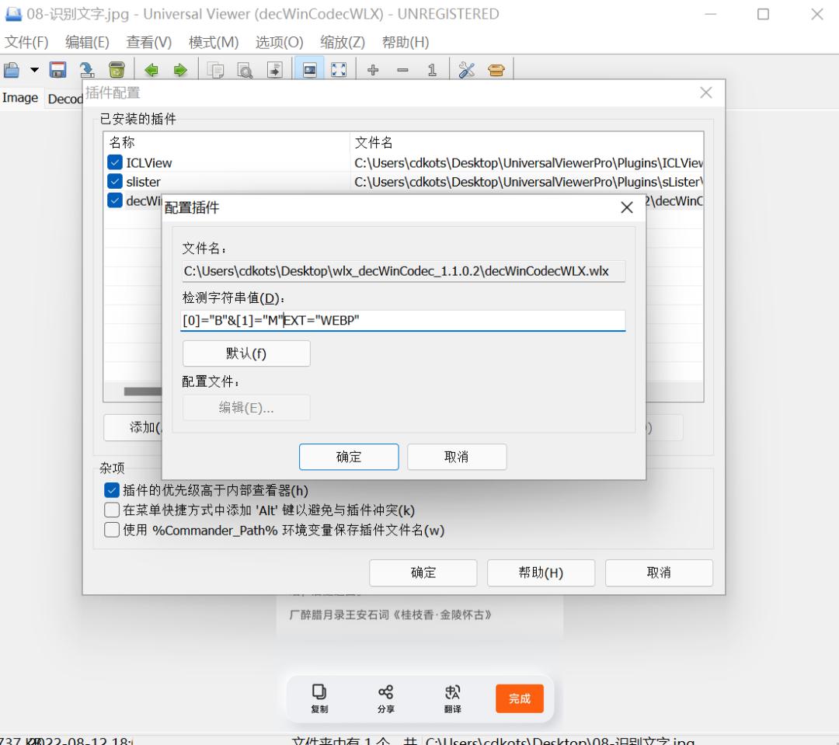The image size is (839, 745).
Task: Open the 帮助(H) menu
Action: [x=406, y=42]
